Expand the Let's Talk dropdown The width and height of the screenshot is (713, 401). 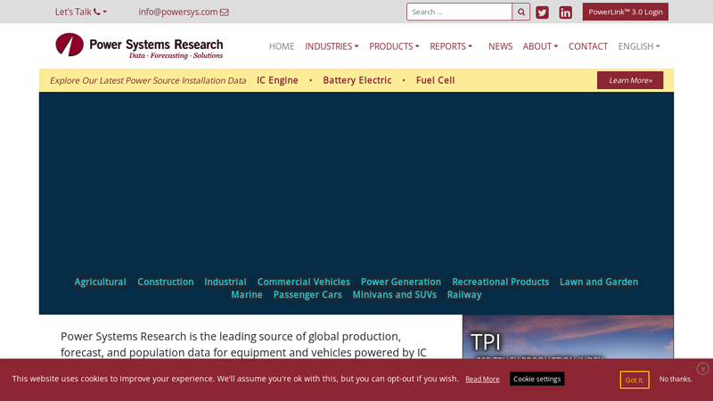[x=80, y=12]
